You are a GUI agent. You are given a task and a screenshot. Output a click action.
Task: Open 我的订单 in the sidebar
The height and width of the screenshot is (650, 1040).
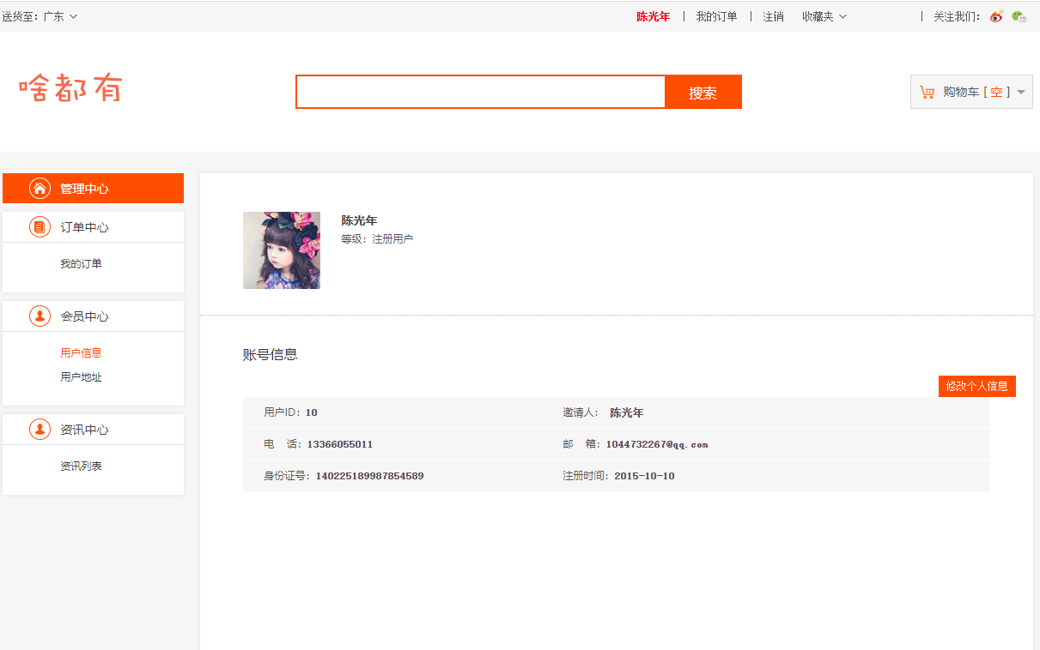(x=81, y=264)
